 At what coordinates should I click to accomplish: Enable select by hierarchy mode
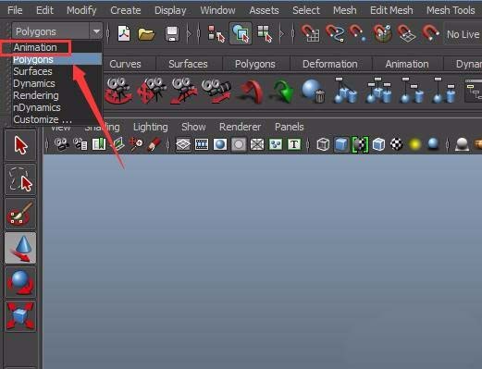[216, 34]
